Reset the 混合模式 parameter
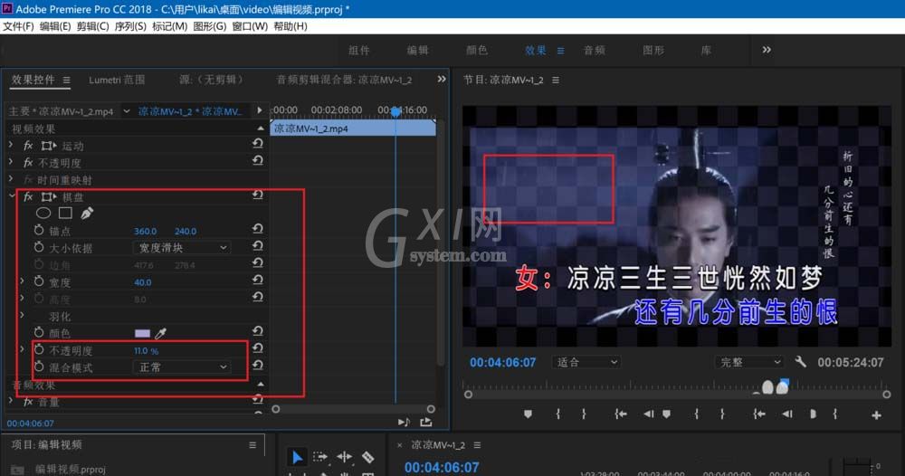 pyautogui.click(x=258, y=366)
